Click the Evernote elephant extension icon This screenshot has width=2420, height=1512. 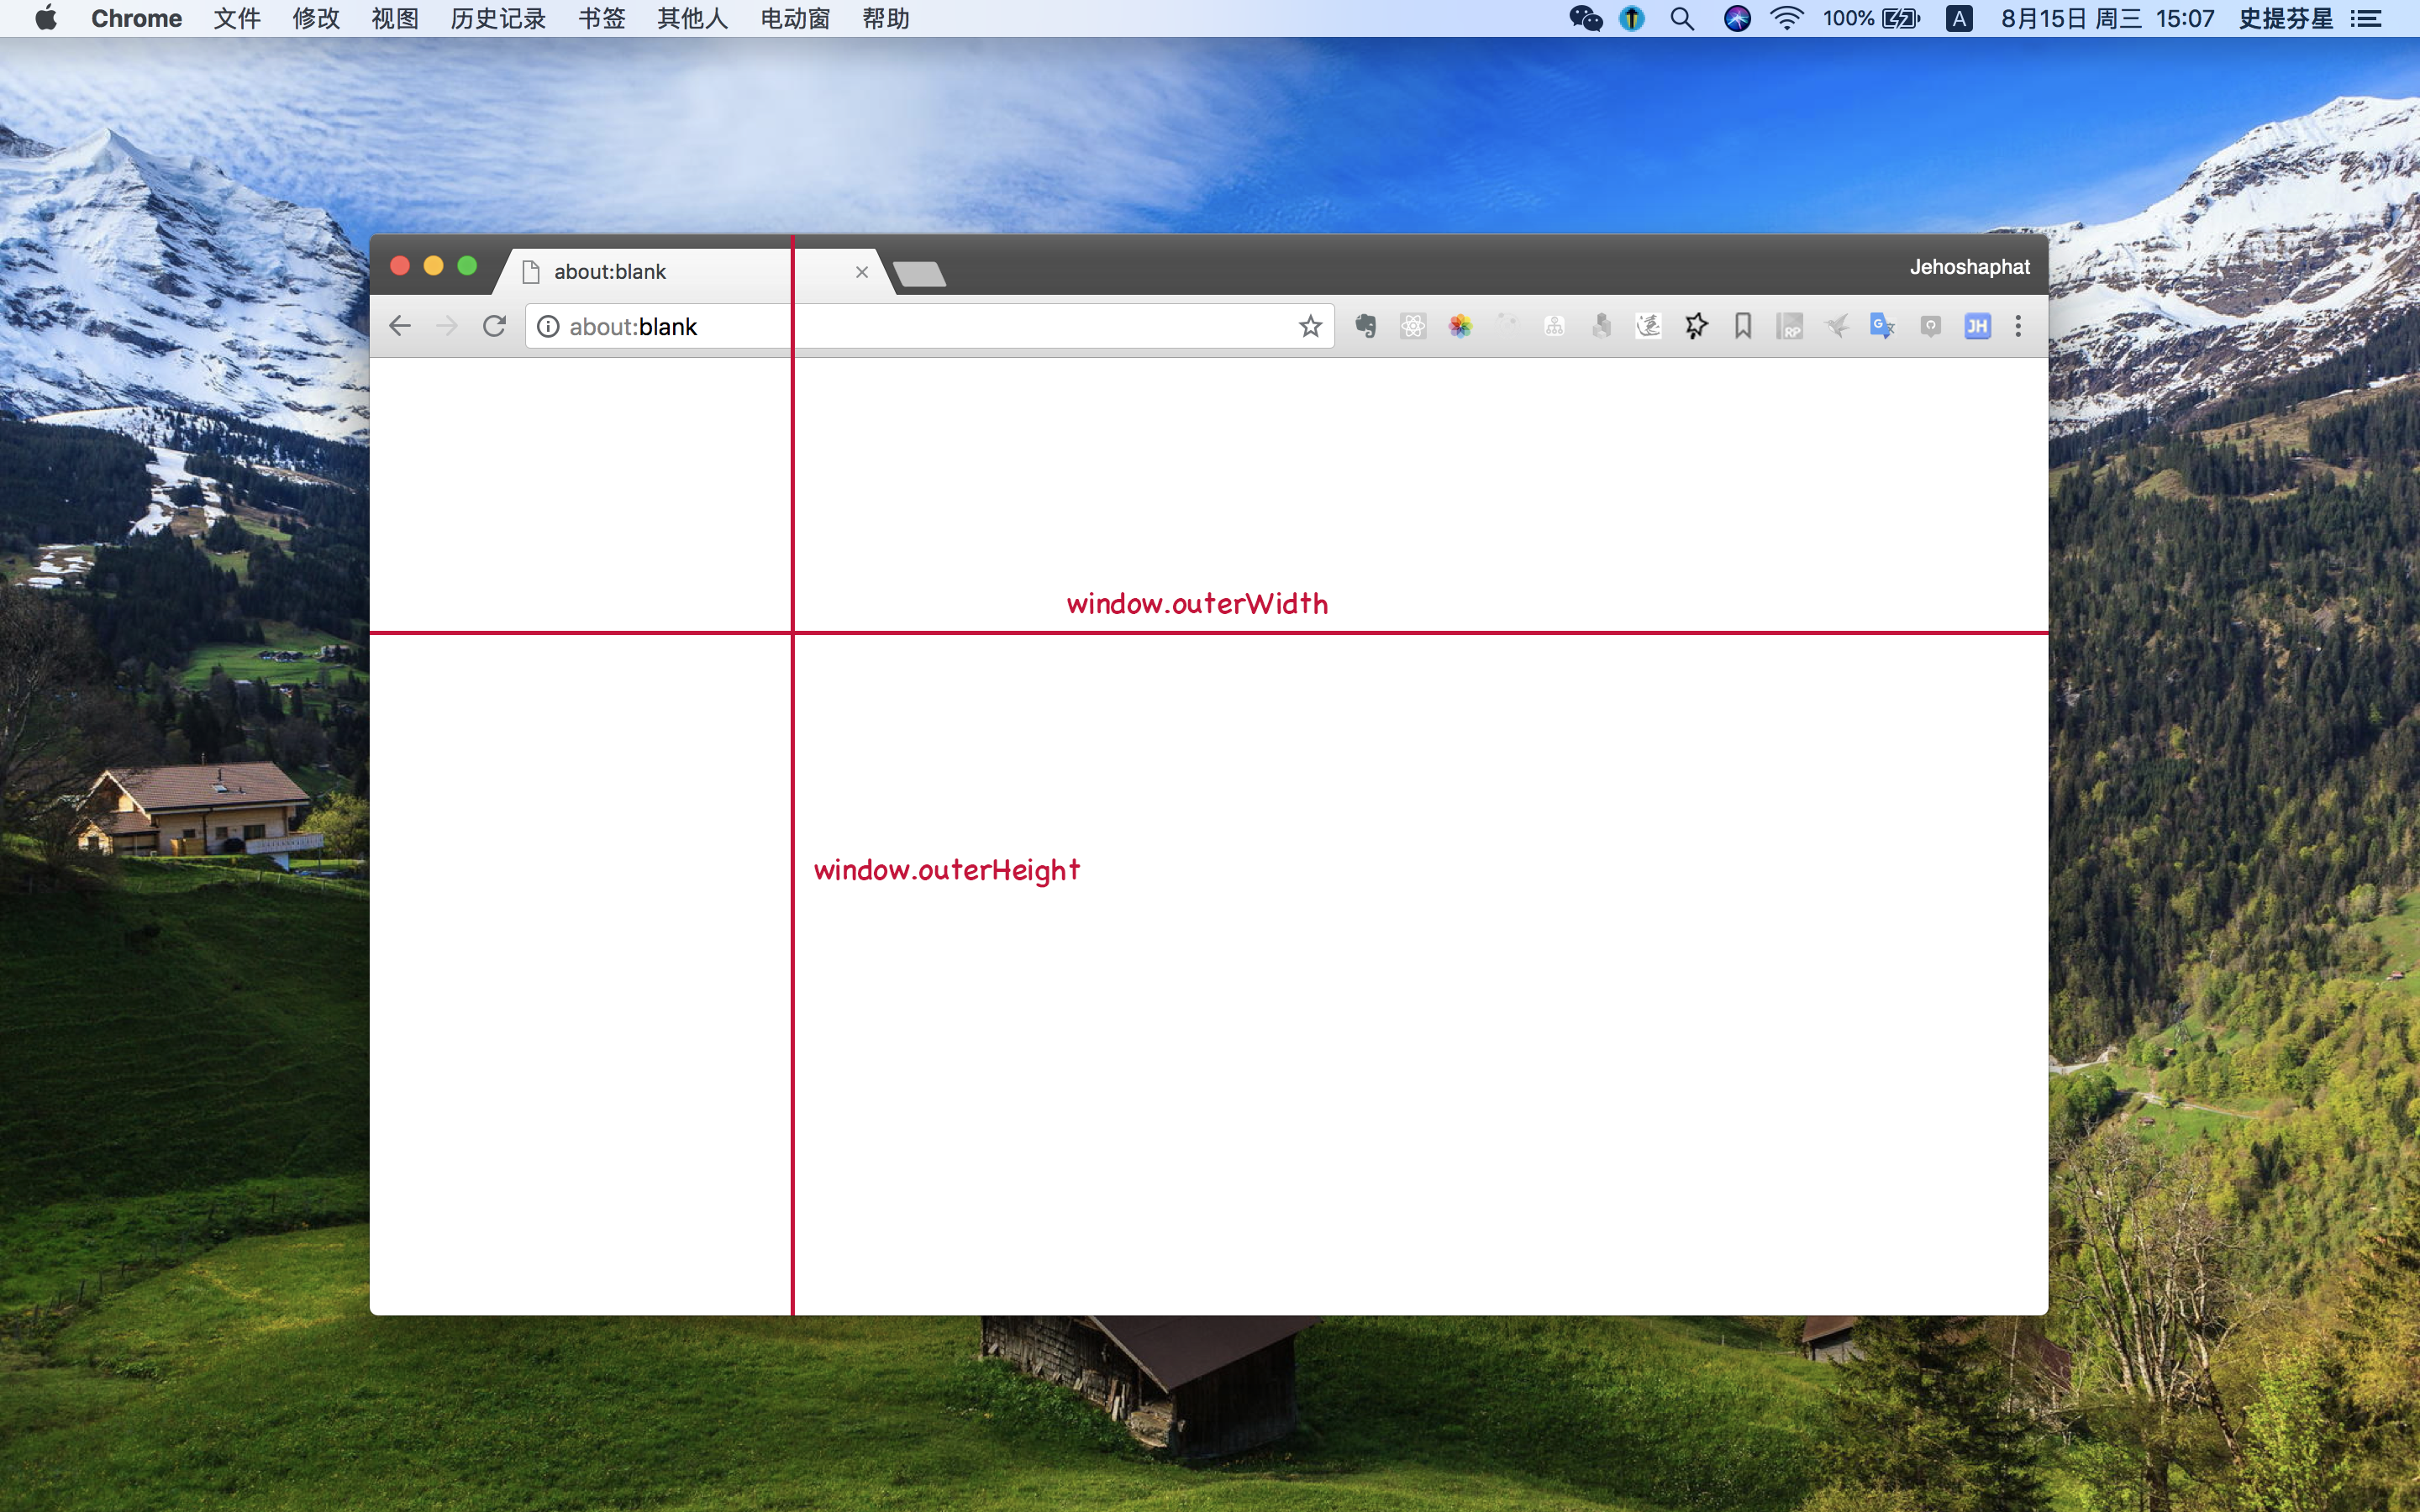(1365, 326)
